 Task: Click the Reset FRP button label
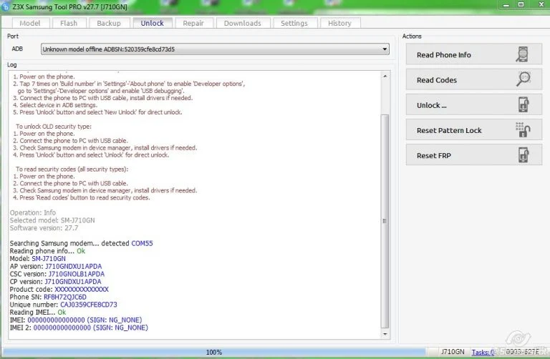[x=434, y=156]
